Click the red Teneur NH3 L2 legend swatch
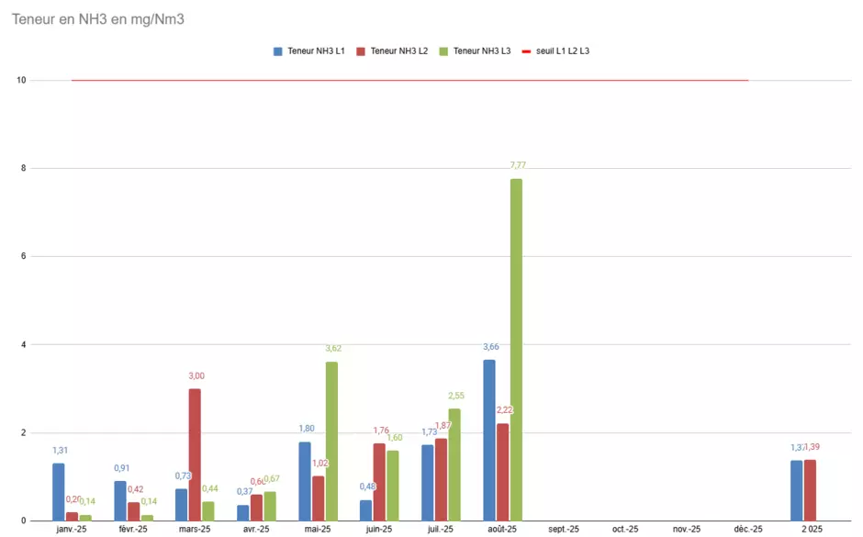The height and width of the screenshot is (537, 863). tap(362, 51)
